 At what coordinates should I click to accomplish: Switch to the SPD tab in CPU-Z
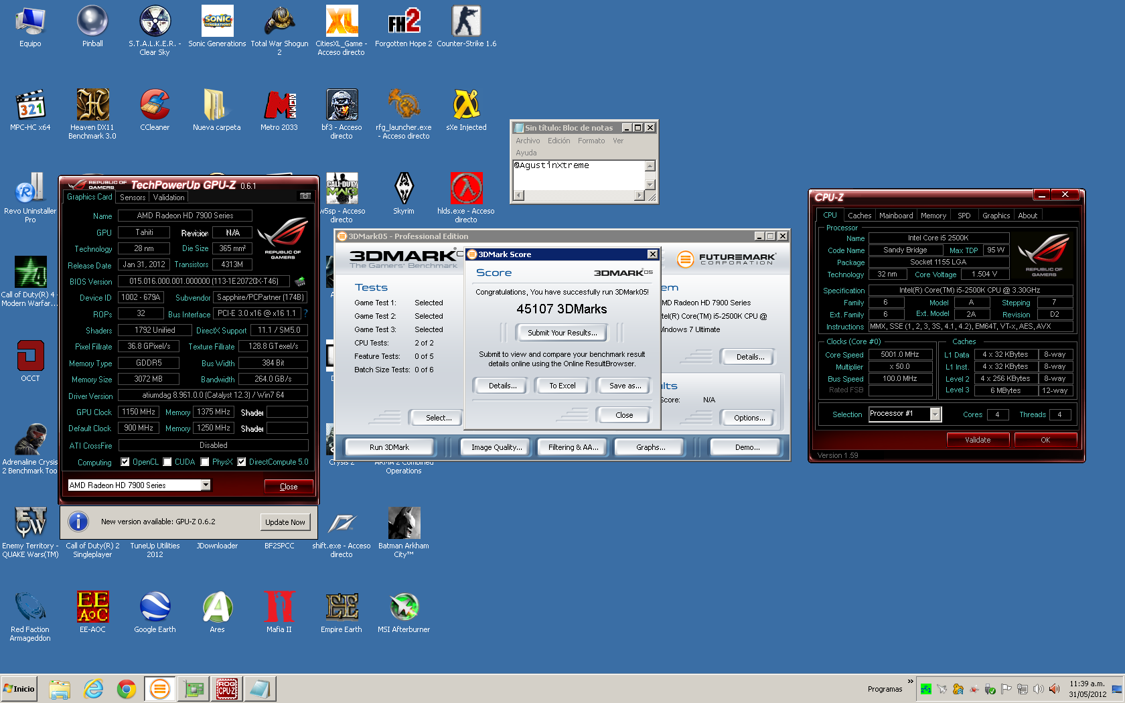coord(964,216)
